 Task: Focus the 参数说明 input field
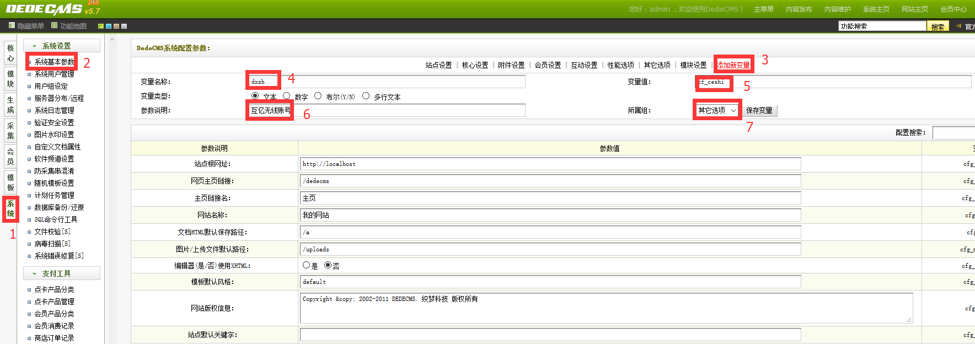[387, 110]
